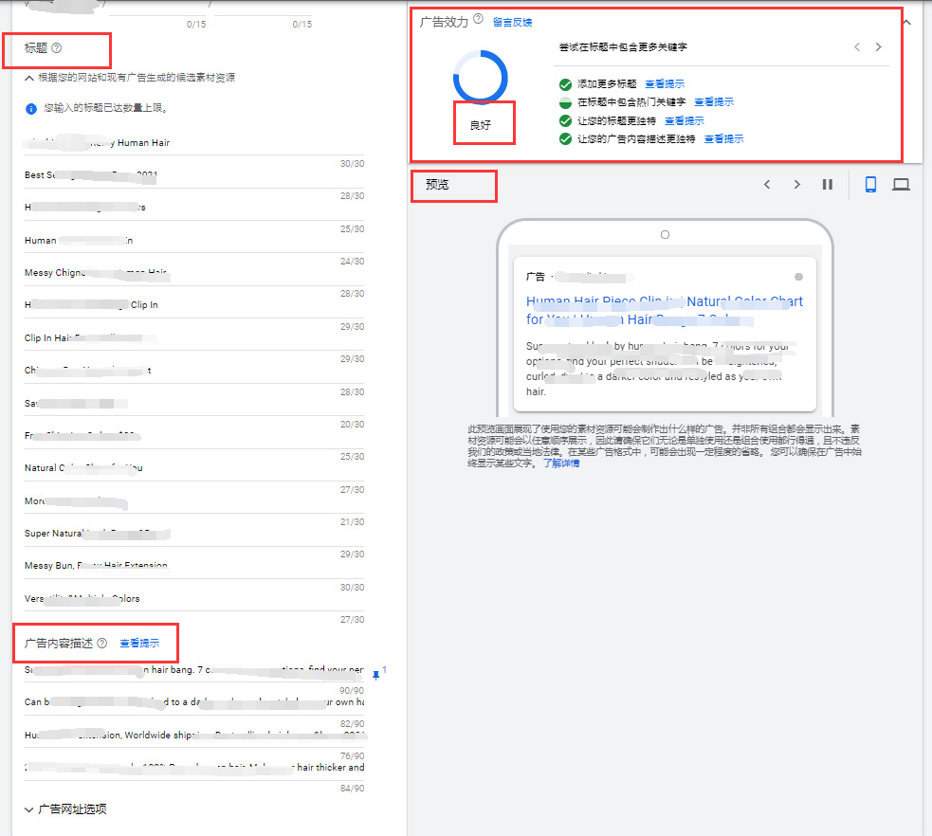This screenshot has width=932, height=836.
Task: Click 查看提示 next to 添加更多标题
Action: 664,84
